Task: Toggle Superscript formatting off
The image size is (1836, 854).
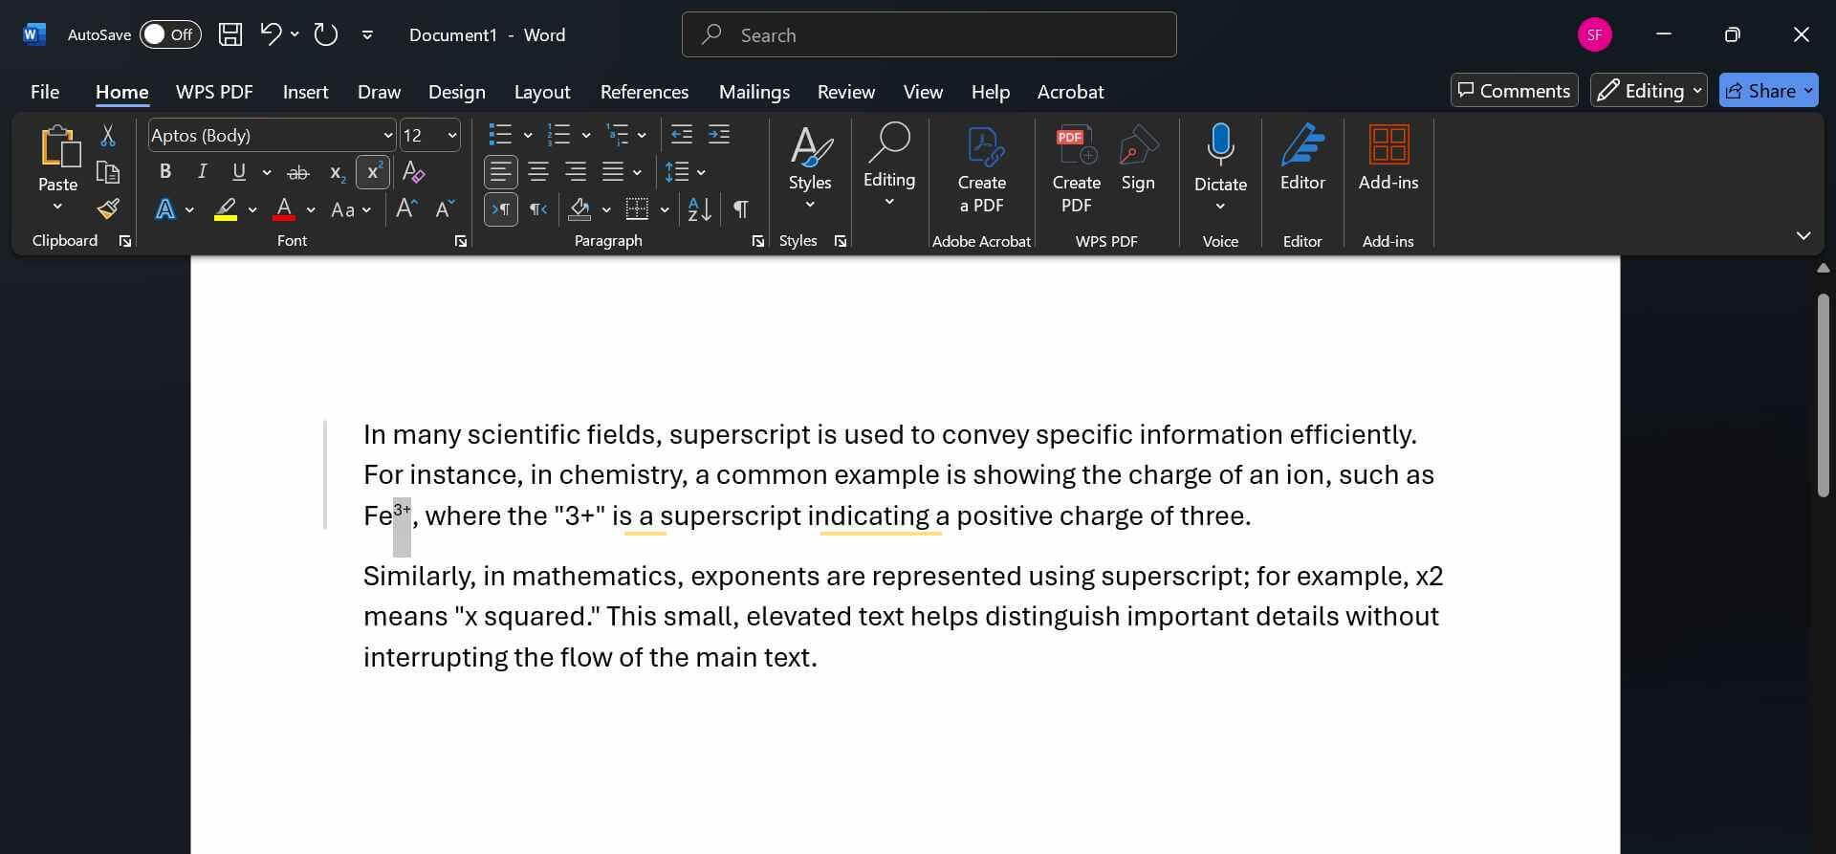Action: click(372, 172)
